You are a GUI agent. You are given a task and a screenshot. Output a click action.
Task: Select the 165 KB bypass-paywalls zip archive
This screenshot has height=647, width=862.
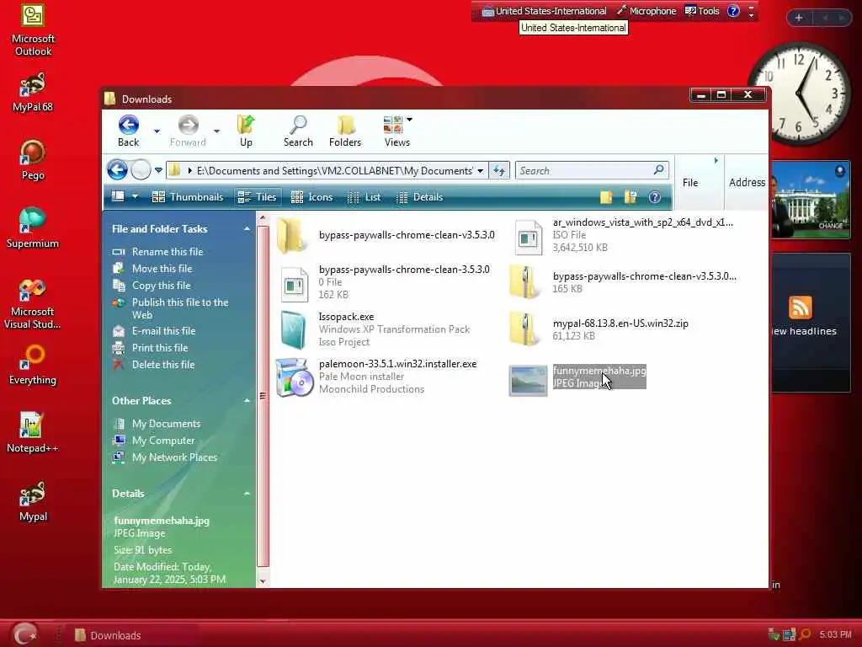click(x=624, y=282)
